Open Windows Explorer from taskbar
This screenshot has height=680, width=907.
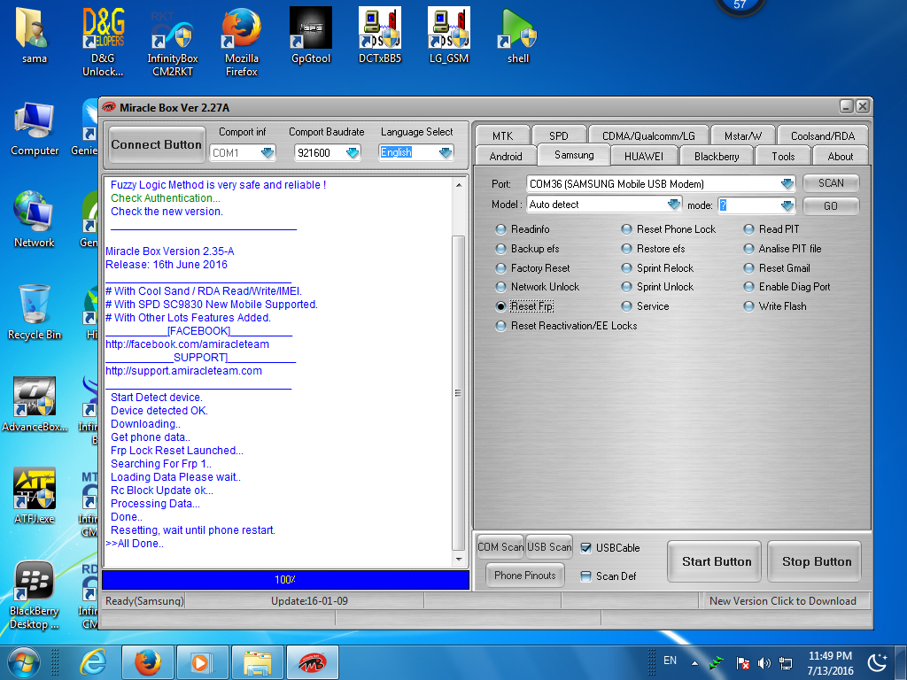(x=258, y=662)
